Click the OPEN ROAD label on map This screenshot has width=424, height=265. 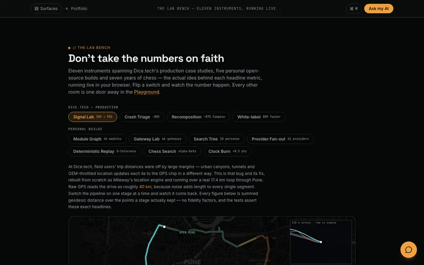tap(187, 232)
